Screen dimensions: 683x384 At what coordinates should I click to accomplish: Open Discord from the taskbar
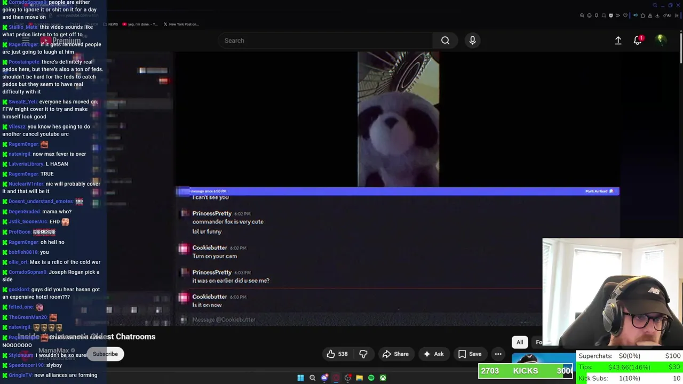click(324, 378)
